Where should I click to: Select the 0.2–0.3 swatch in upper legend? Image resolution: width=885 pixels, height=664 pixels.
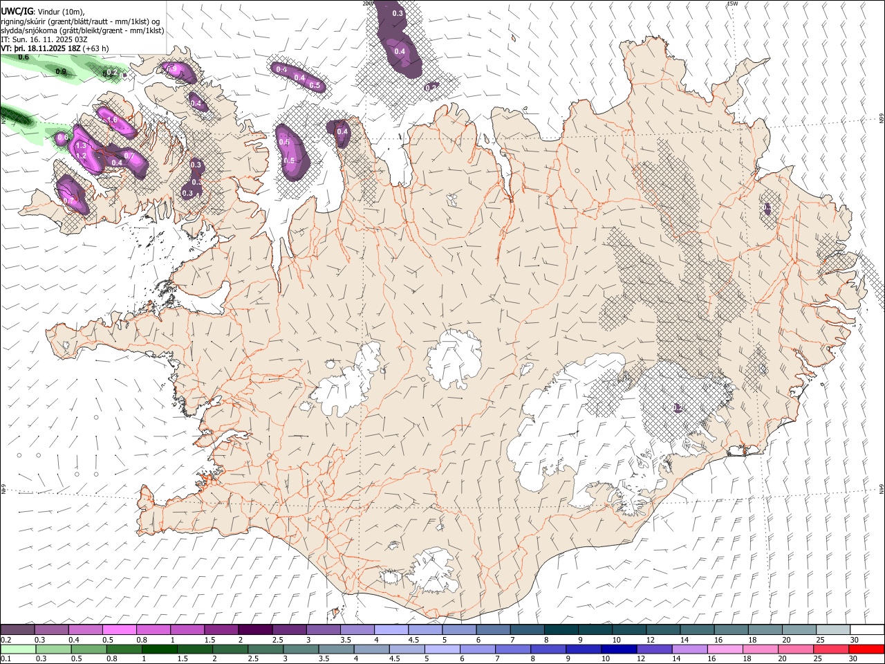pos(17,630)
